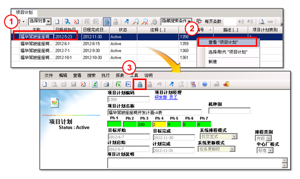Click the move-up rows icon in list toolbar
The image size is (300, 179).
241,22
